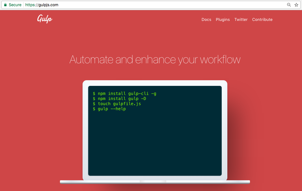Bookmark this page with the star icon
Screen dimensions: 302x191
pyautogui.click(x=296, y=5)
